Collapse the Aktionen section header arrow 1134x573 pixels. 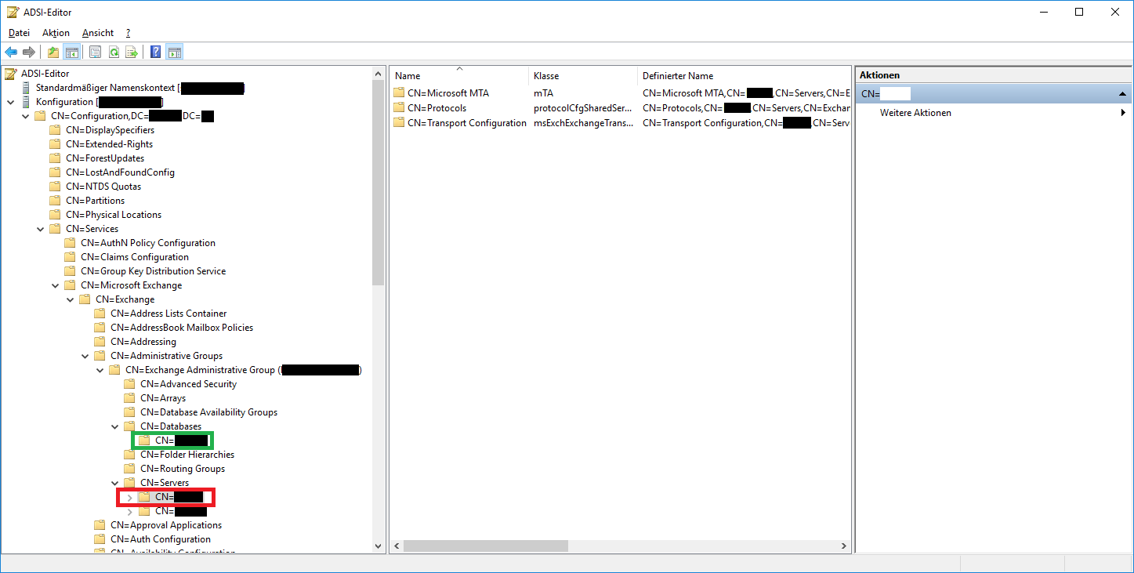[x=1121, y=94]
